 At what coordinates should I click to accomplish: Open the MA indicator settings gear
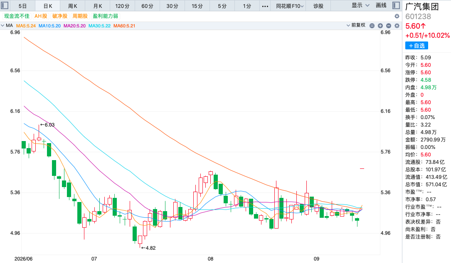click(397, 26)
